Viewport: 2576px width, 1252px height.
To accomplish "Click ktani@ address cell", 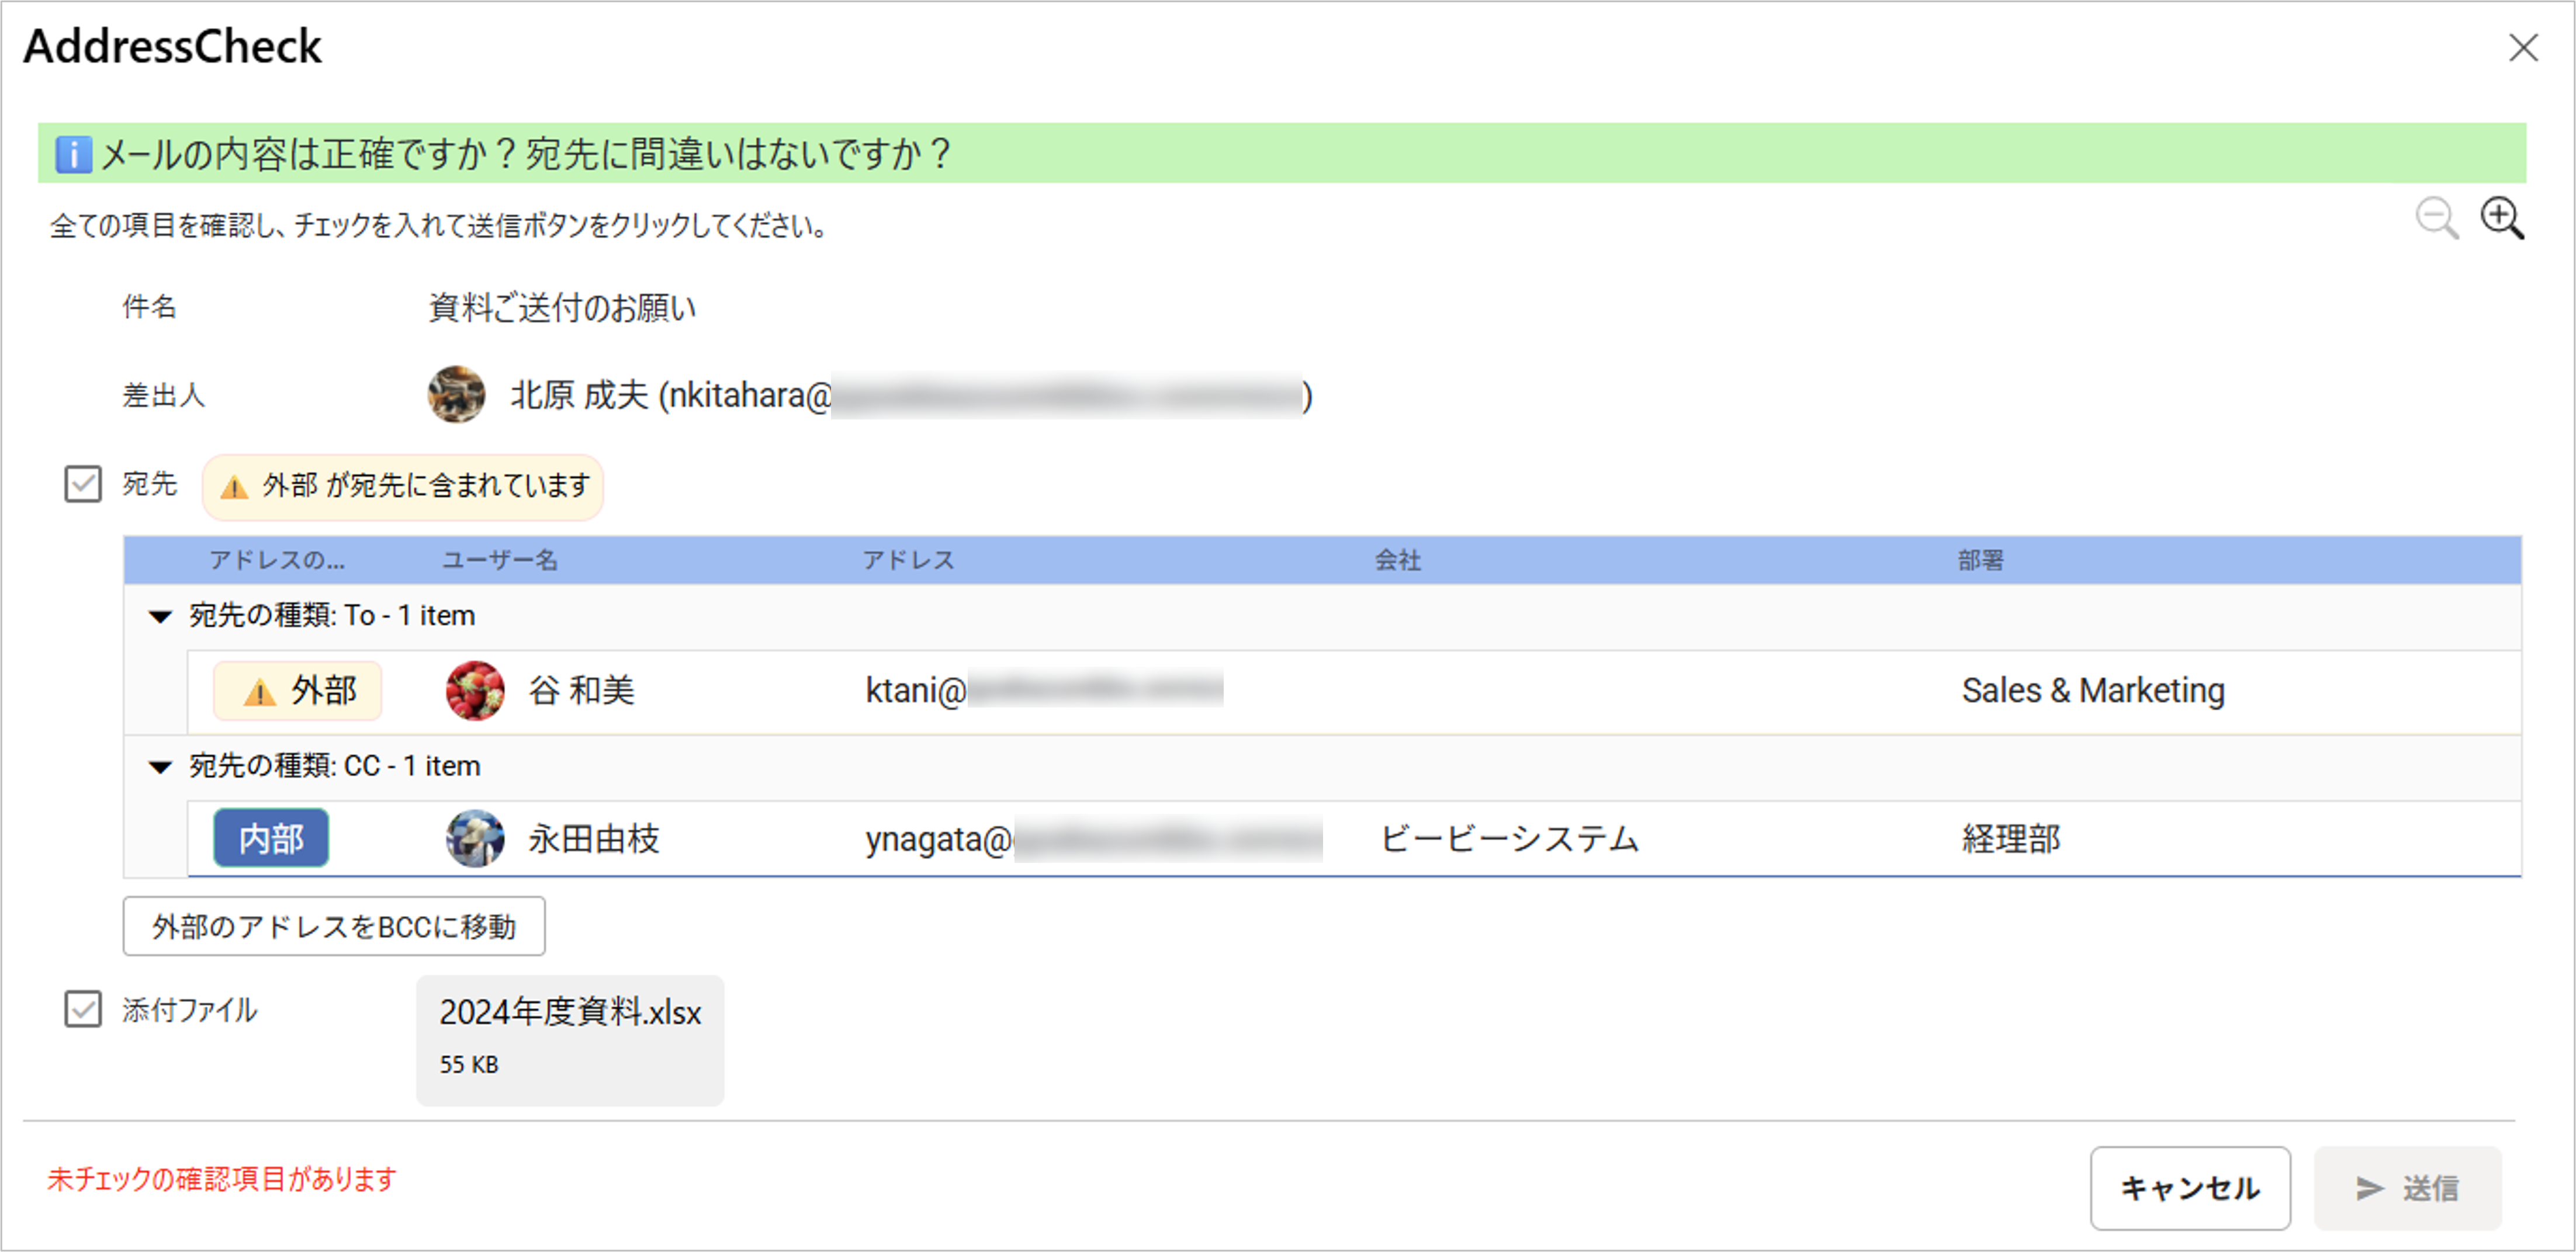I will (1043, 690).
